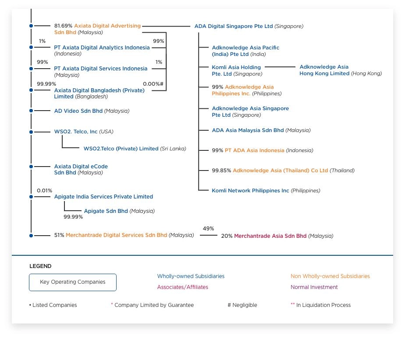405x341 pixels.
Task: Select Merchantrade Digital Services Sdn Bhd
Action: pyautogui.click(x=117, y=235)
